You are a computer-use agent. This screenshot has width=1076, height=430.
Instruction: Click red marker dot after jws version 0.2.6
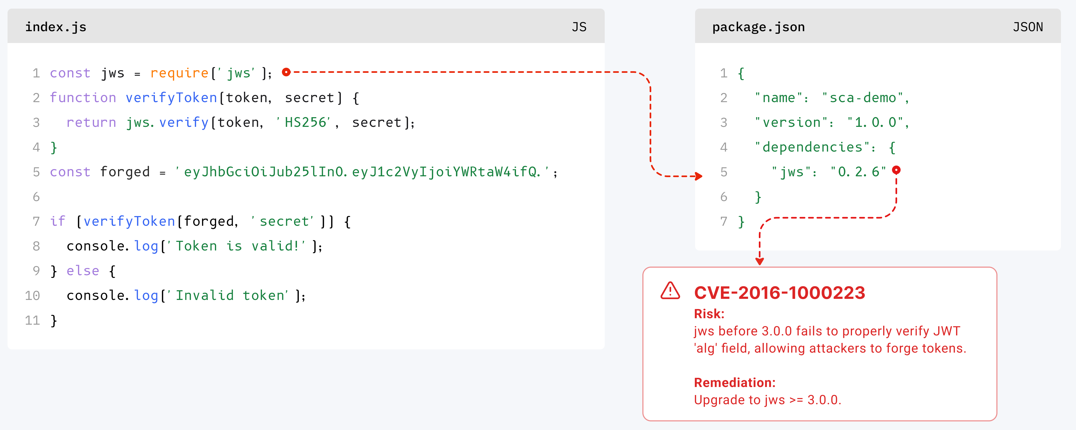pos(896,170)
